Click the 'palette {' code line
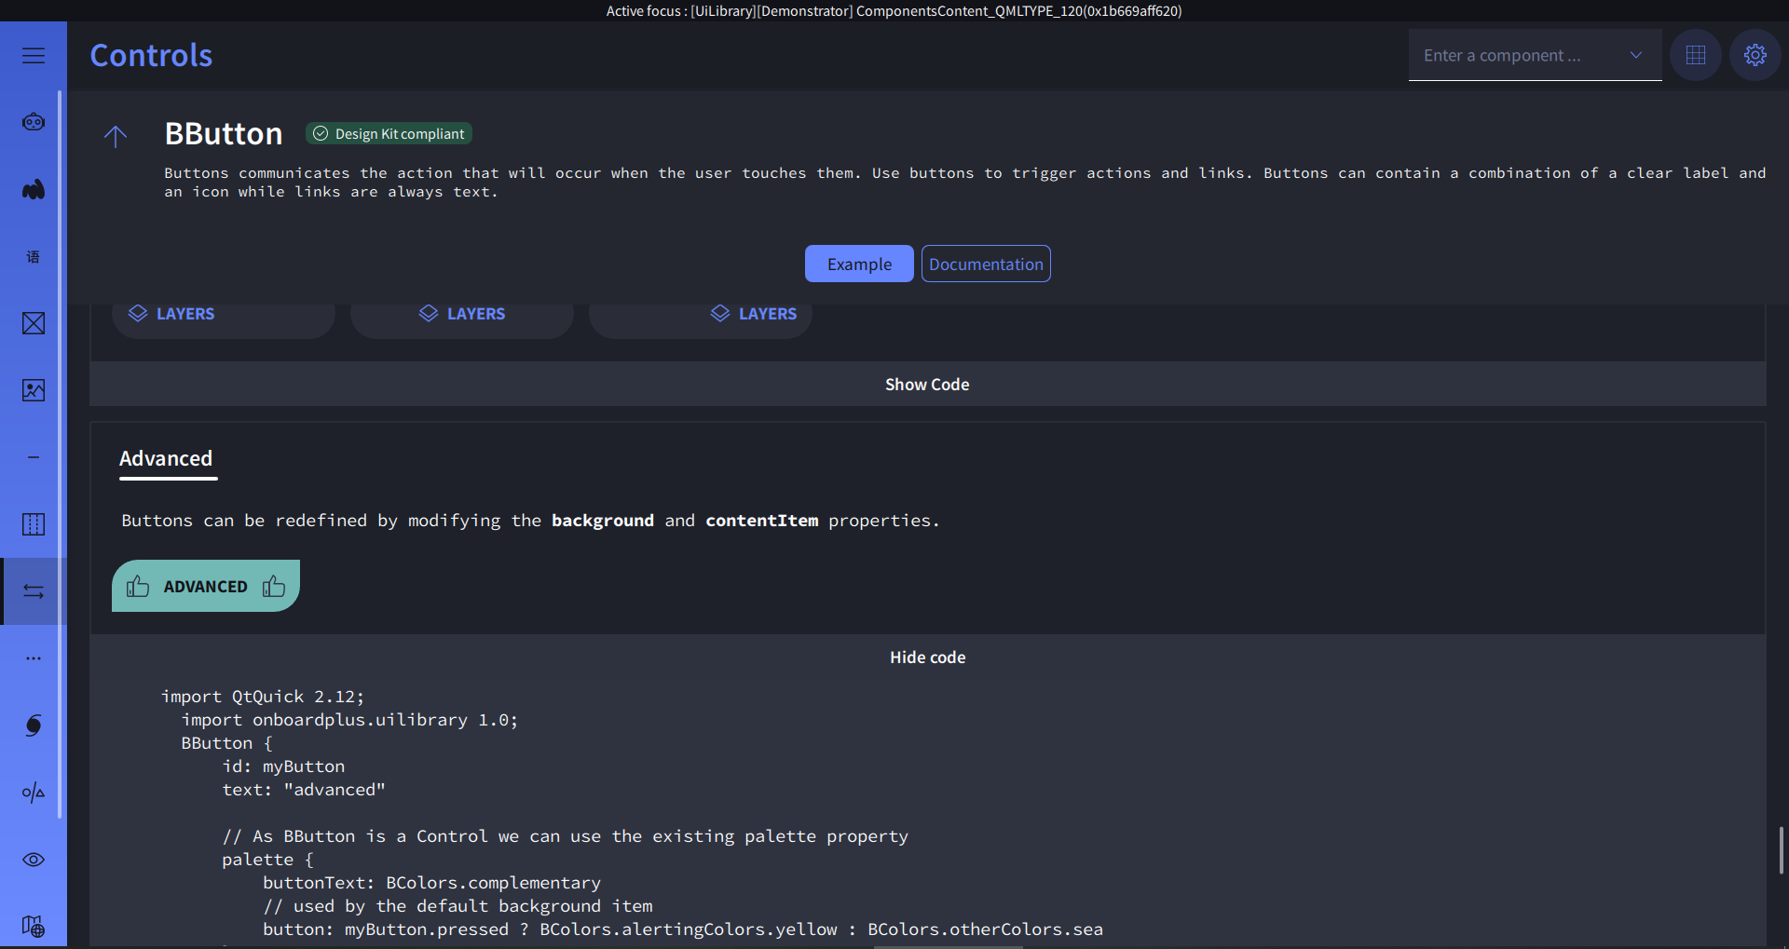1789x949 pixels. point(268,860)
